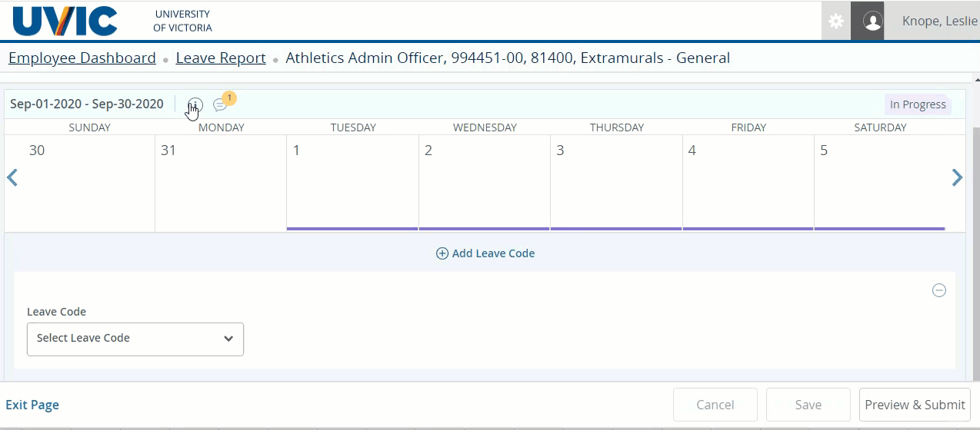Click Exit Page link
Viewport: 980px width, 430px height.
click(x=32, y=405)
